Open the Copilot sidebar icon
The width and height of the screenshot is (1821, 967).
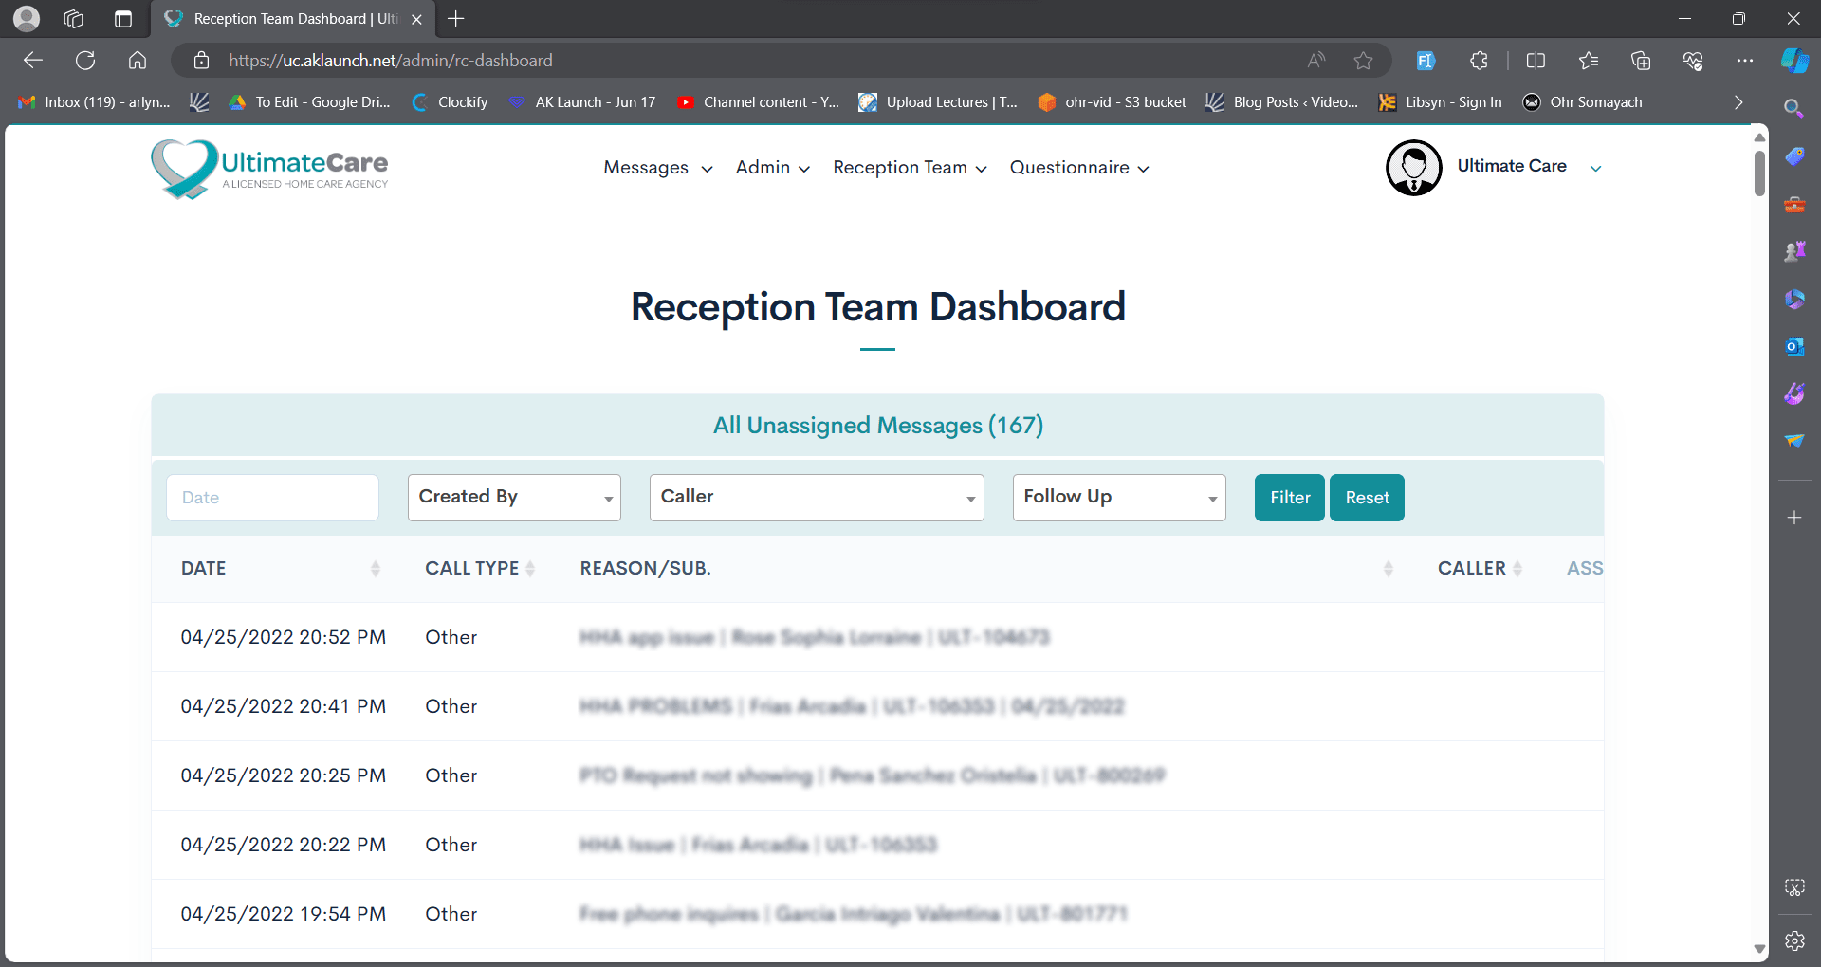(1794, 60)
